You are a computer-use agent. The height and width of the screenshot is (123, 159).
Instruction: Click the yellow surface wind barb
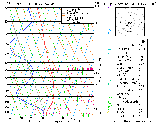click(108, 114)
